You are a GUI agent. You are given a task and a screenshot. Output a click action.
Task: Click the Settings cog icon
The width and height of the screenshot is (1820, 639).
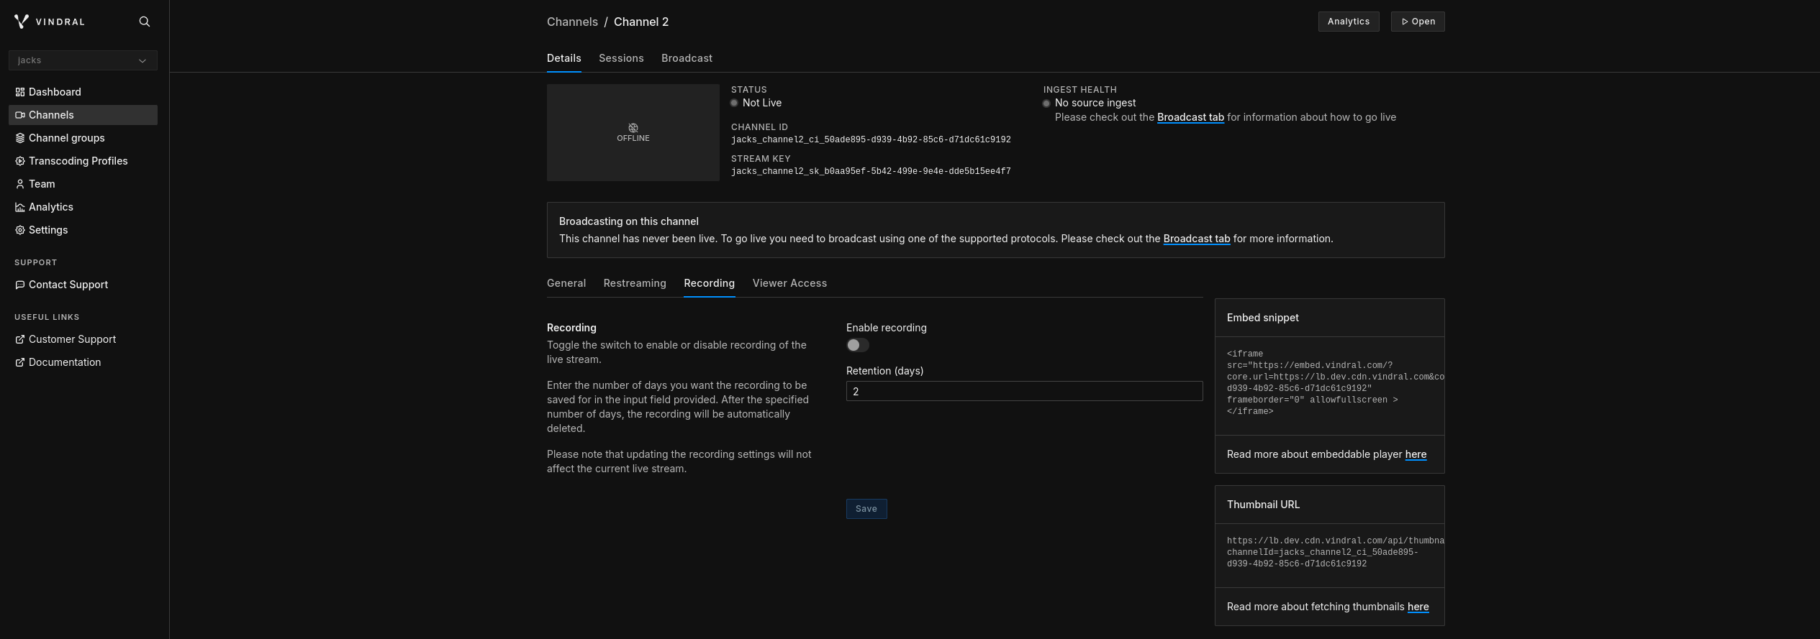pos(20,230)
